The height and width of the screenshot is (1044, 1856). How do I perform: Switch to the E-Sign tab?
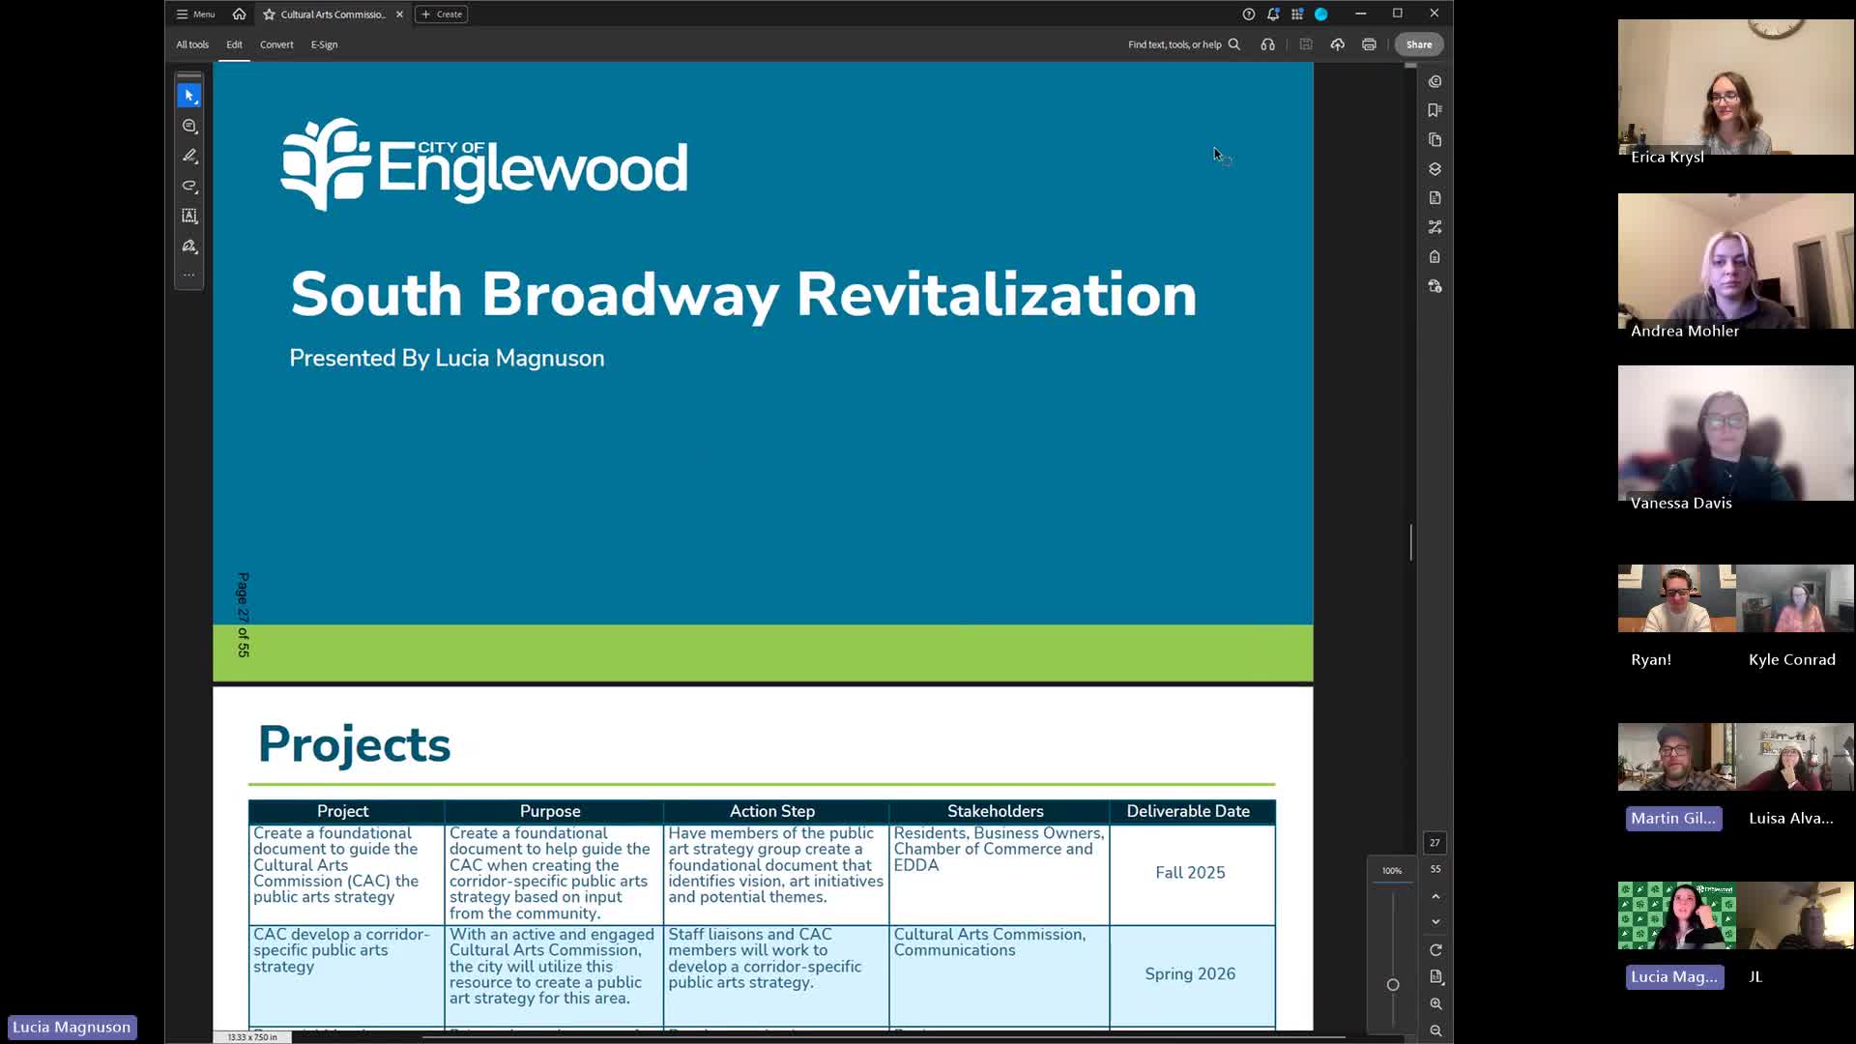click(x=324, y=44)
